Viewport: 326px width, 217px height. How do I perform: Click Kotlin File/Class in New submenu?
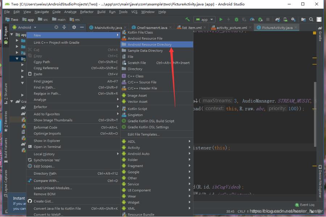[157, 33]
